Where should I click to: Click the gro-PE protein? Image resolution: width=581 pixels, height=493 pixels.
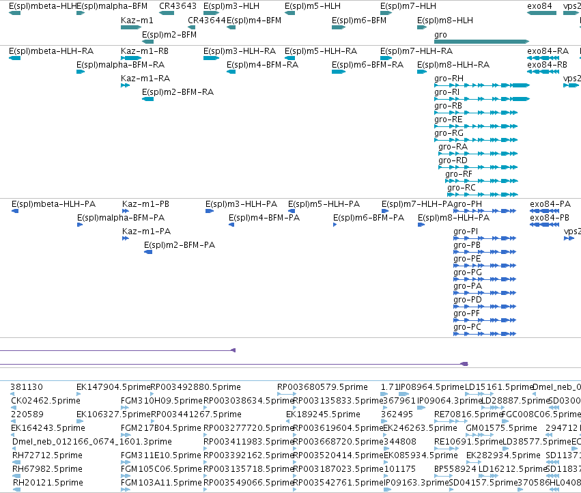[485, 266]
